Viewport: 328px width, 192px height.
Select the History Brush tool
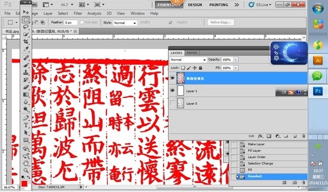pos(26,80)
